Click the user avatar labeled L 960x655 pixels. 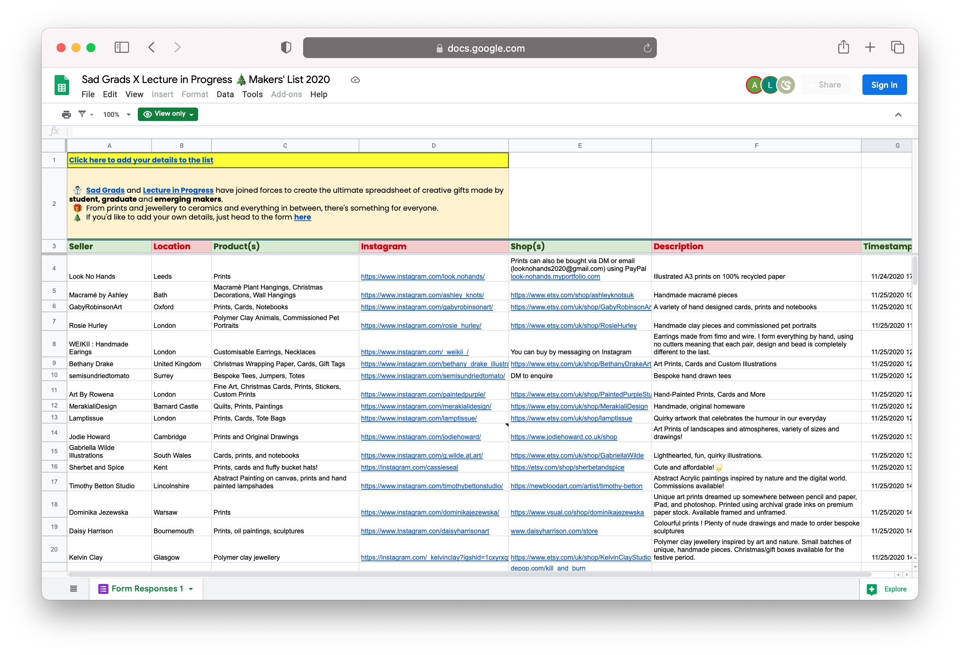coord(770,85)
